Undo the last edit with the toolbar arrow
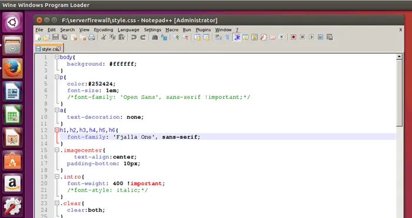 click(134, 37)
